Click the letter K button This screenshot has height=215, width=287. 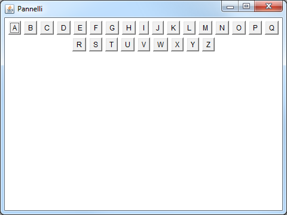tap(173, 27)
